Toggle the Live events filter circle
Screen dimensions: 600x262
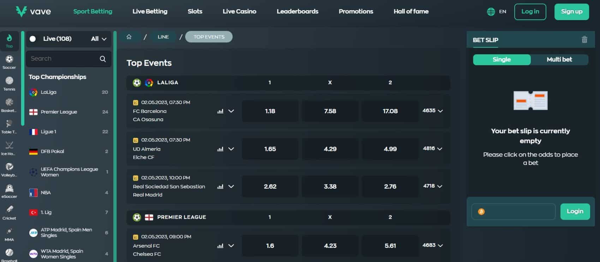click(x=33, y=39)
